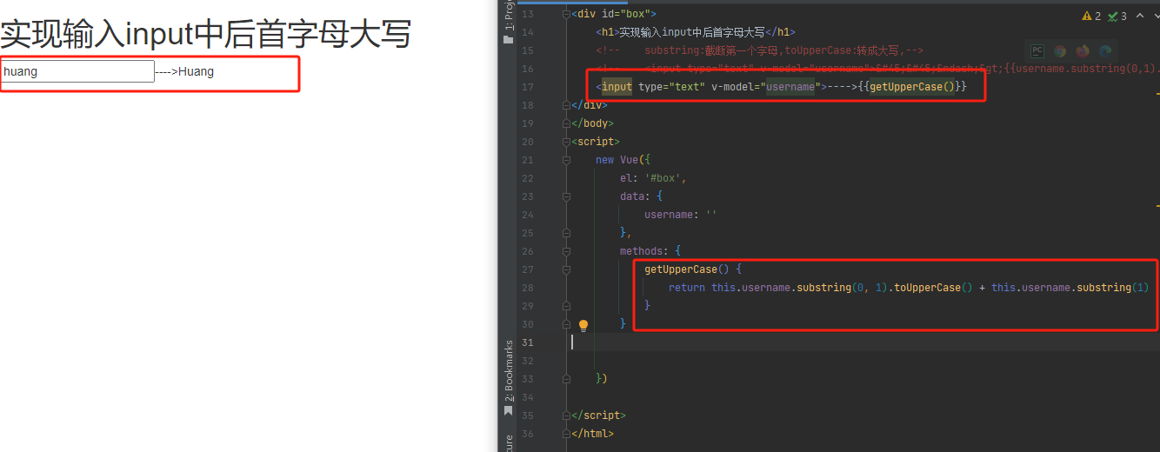Image resolution: width=1160 pixels, height=452 pixels.
Task: Open the page in Chrome browser preview
Action: 1060,51
